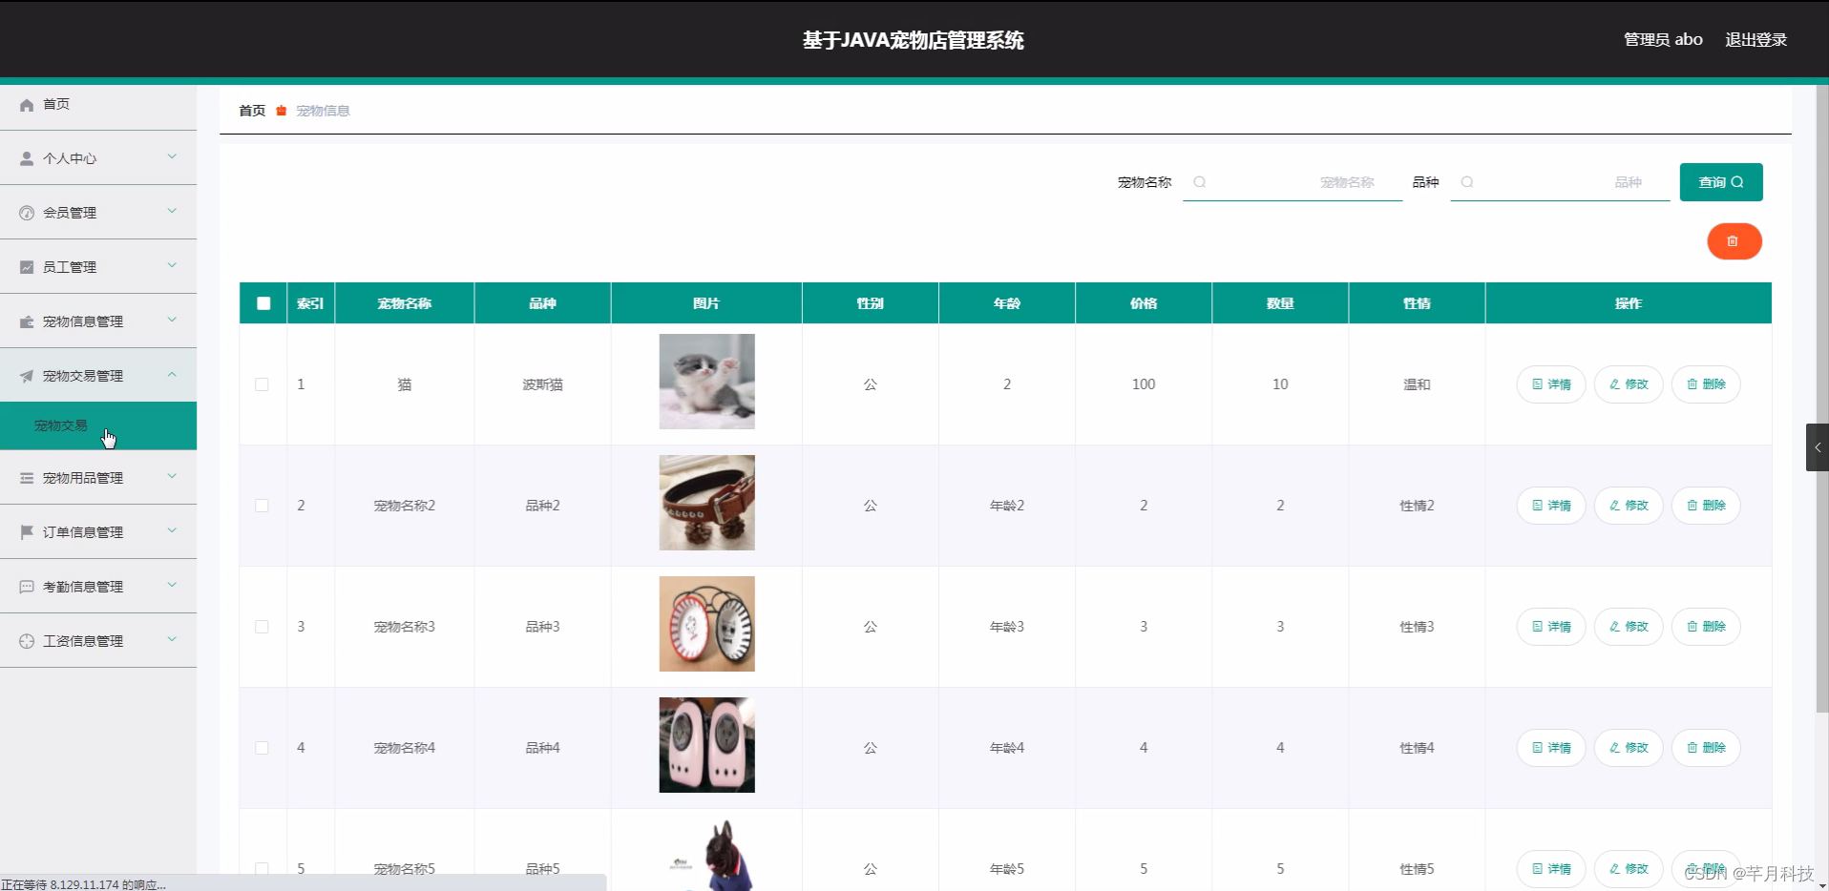This screenshot has height=891, width=1829.
Task: Click 详情 for the 波斯猫 row
Action: [1550, 384]
